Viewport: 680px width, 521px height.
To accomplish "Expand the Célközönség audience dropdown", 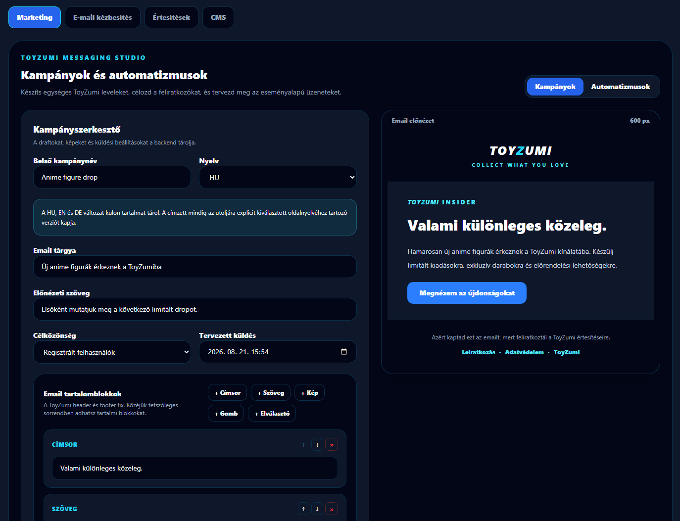I will pos(112,352).
